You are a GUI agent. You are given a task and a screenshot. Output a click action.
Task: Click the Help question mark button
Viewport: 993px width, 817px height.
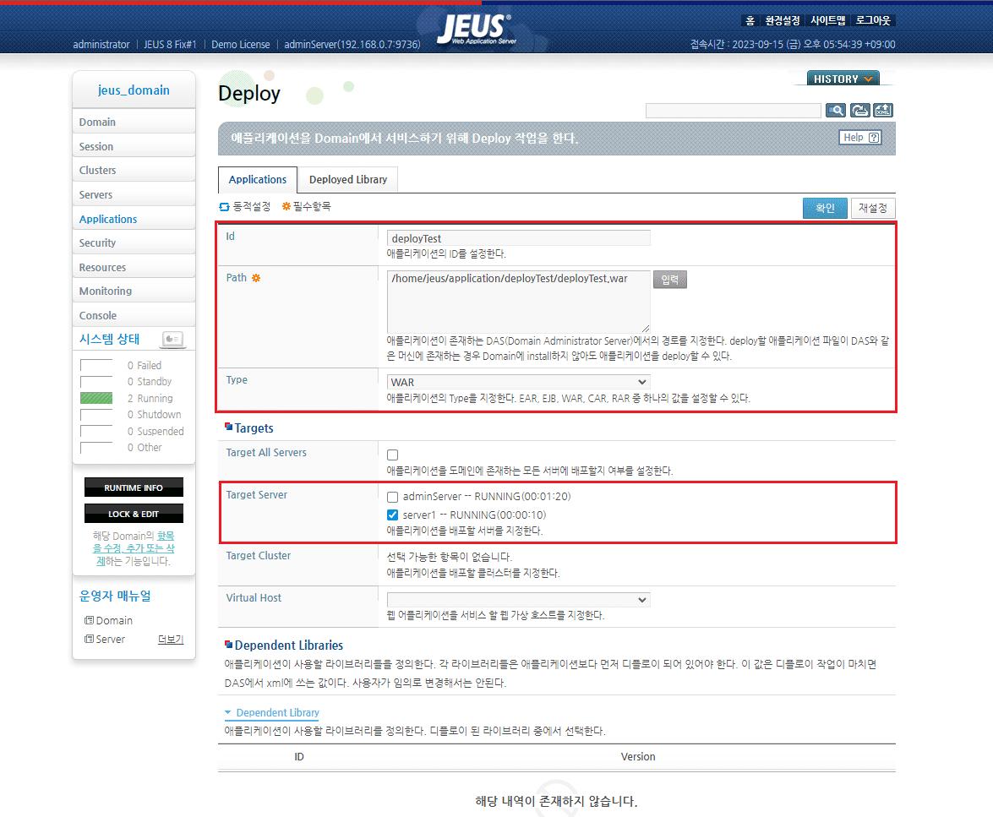(x=860, y=138)
